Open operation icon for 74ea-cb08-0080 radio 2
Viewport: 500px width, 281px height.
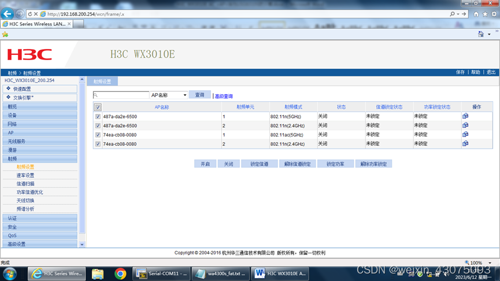pyautogui.click(x=465, y=143)
